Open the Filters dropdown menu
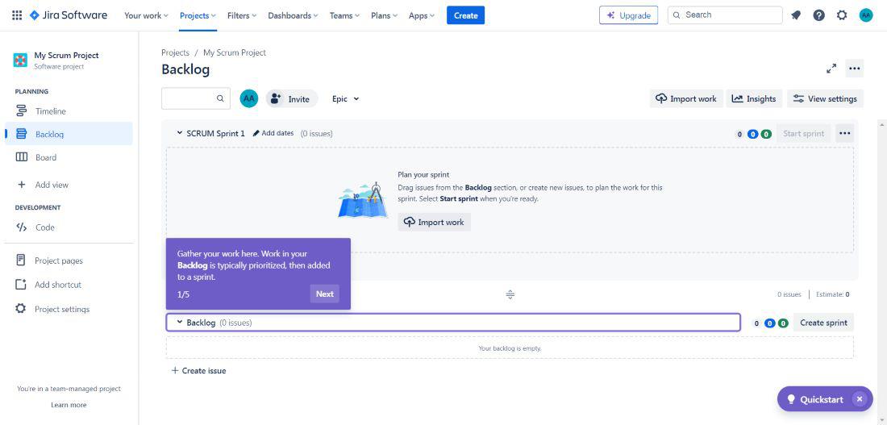The height and width of the screenshot is (425, 887). pyautogui.click(x=242, y=15)
